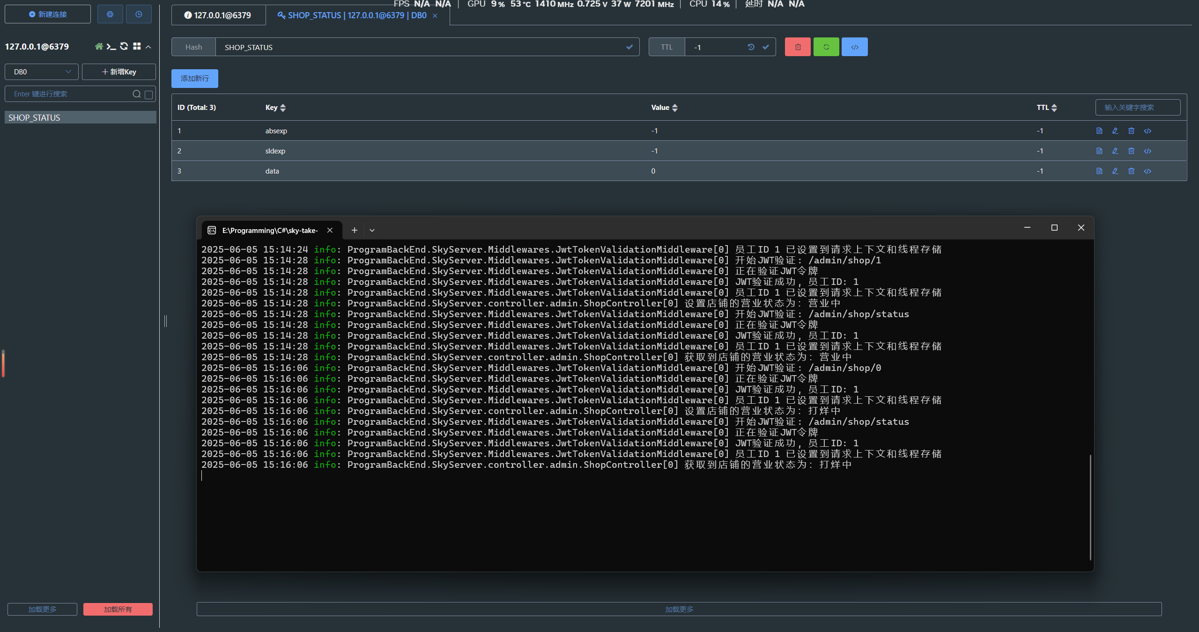Screen dimensions: 1199x632
Task: Click the blue dump command code button
Action: coord(854,47)
